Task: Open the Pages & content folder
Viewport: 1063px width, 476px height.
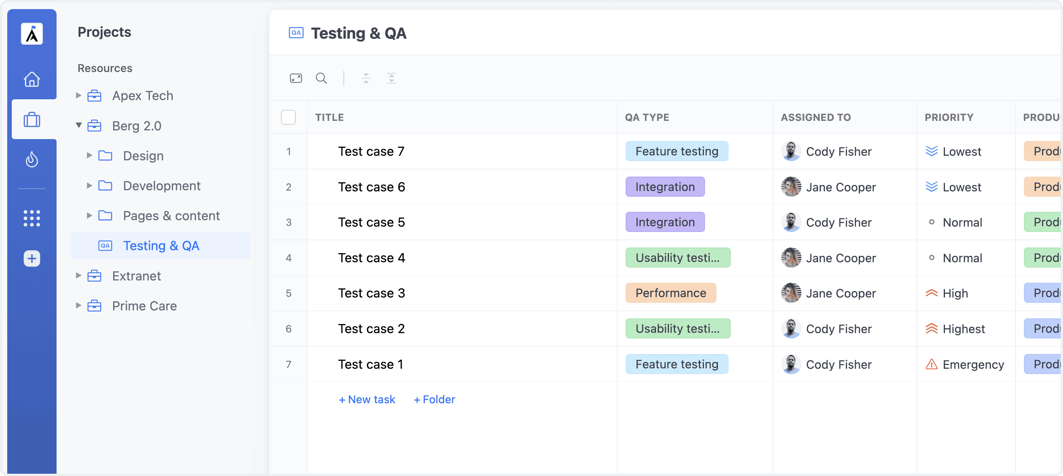Action: (x=171, y=215)
